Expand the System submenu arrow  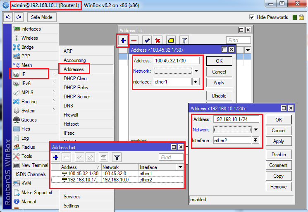[54, 110]
